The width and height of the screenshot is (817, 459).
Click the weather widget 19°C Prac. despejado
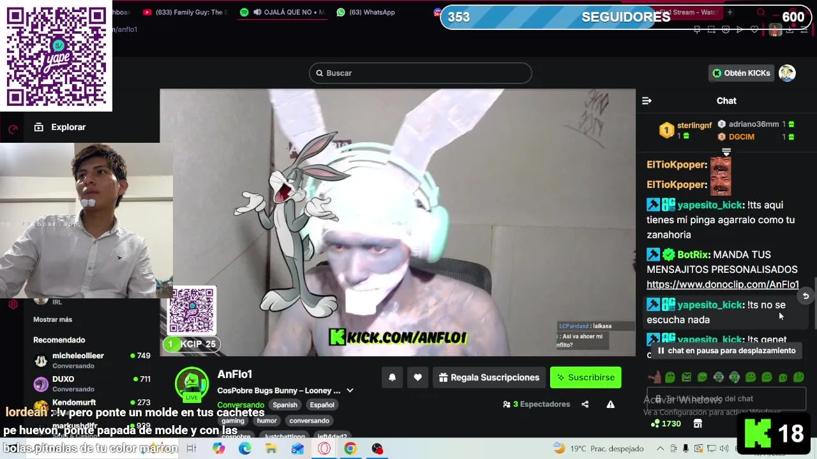tap(598, 449)
